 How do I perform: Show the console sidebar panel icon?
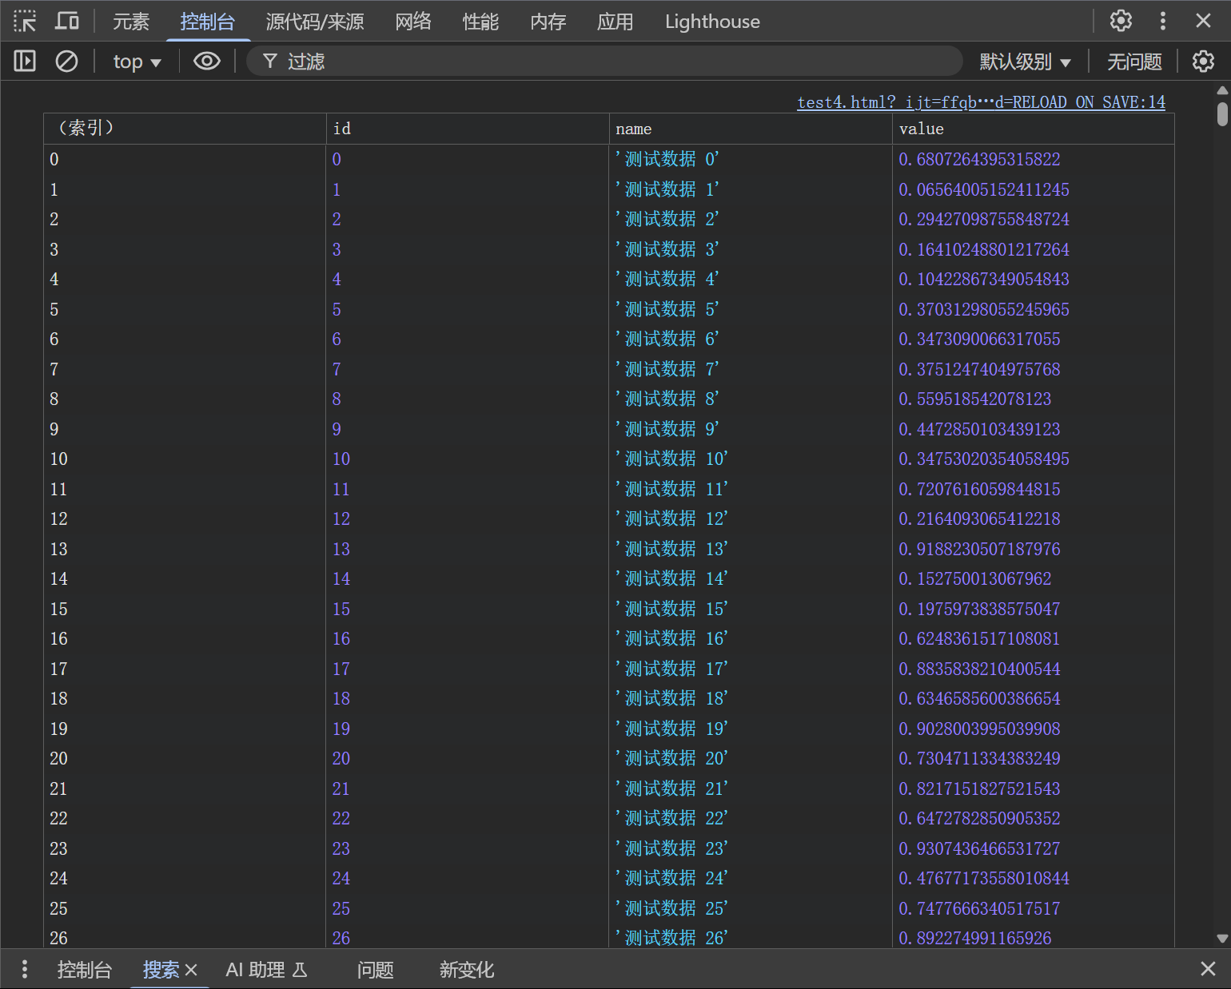[x=25, y=61]
